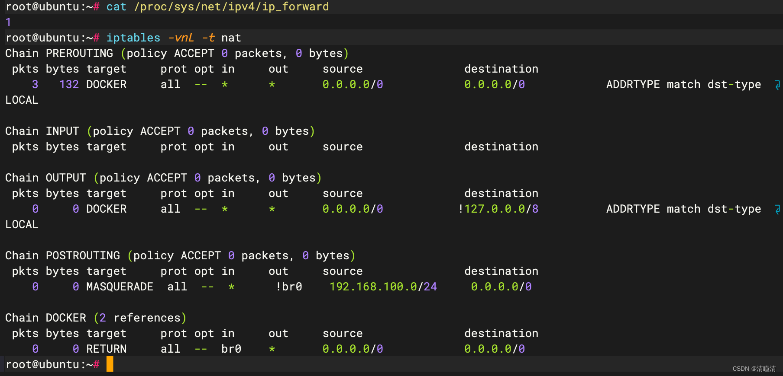
Task: Select the iptables command word
Action: tap(133, 38)
